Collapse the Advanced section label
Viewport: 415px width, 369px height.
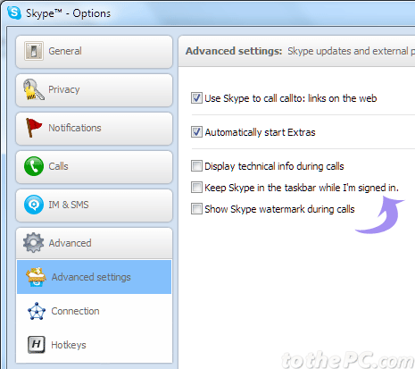(x=70, y=243)
